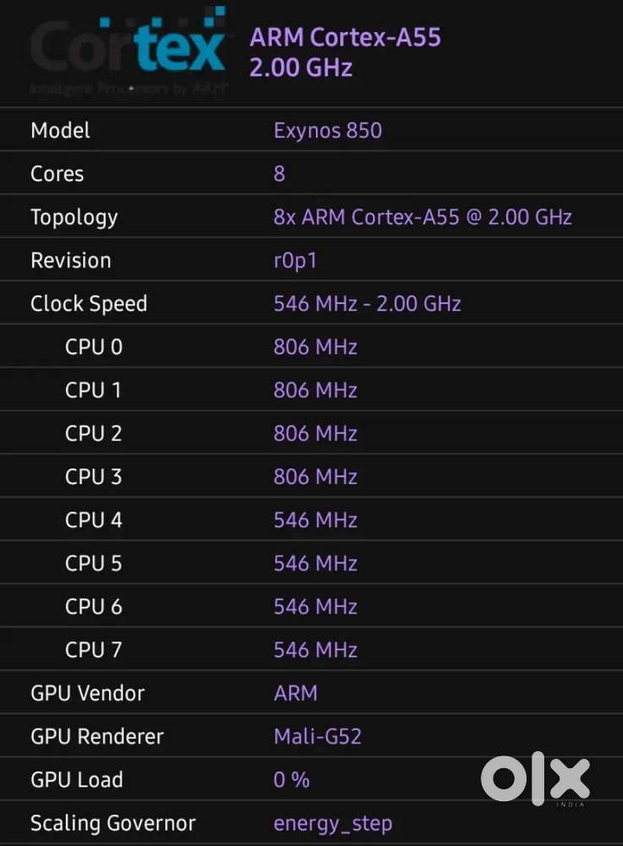
Task: Select the 8x ARM Cortex-A55 topology value
Action: tap(422, 217)
